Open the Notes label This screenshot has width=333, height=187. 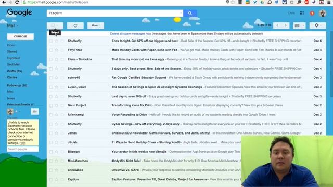(11, 98)
